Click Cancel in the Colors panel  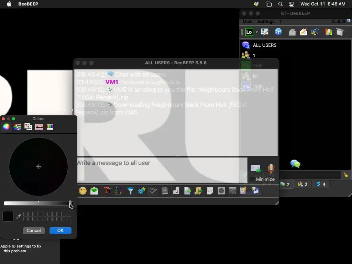(34, 231)
